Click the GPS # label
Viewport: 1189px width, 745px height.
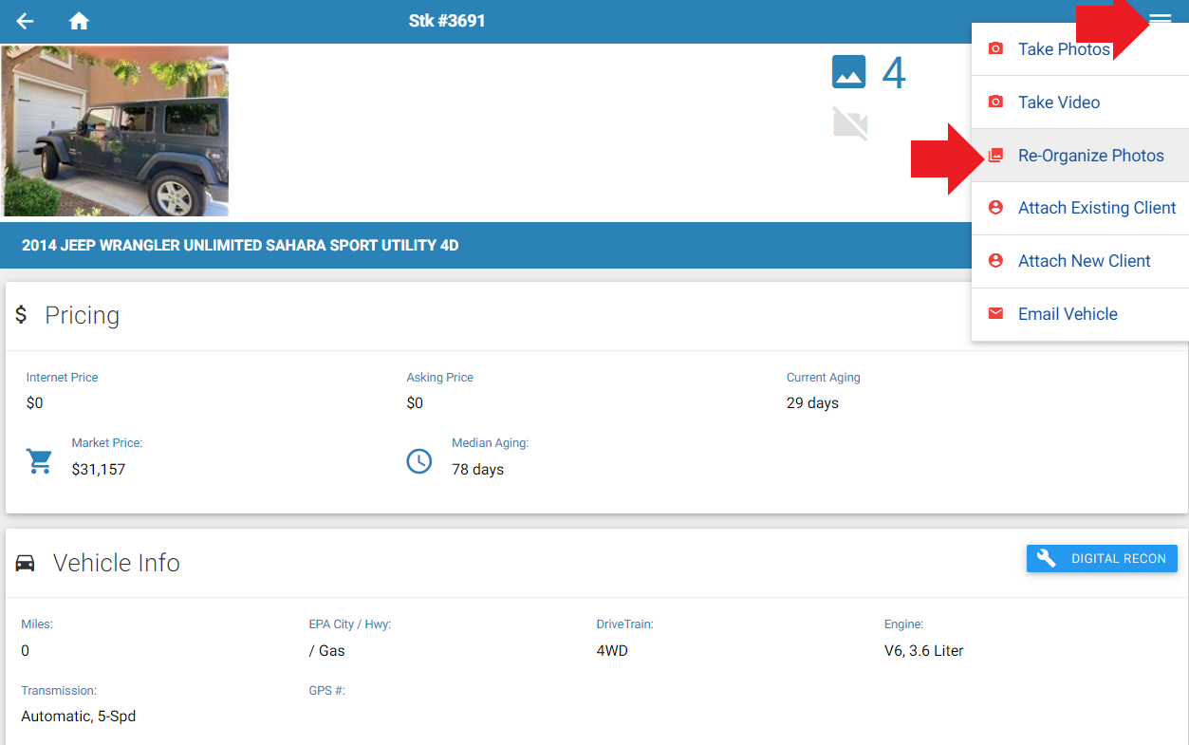pyautogui.click(x=326, y=691)
